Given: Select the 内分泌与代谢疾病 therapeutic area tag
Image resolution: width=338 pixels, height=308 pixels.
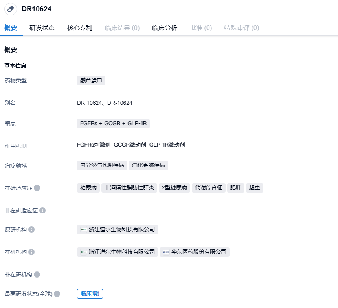Looking at the screenshot, I should pyautogui.click(x=102, y=165).
